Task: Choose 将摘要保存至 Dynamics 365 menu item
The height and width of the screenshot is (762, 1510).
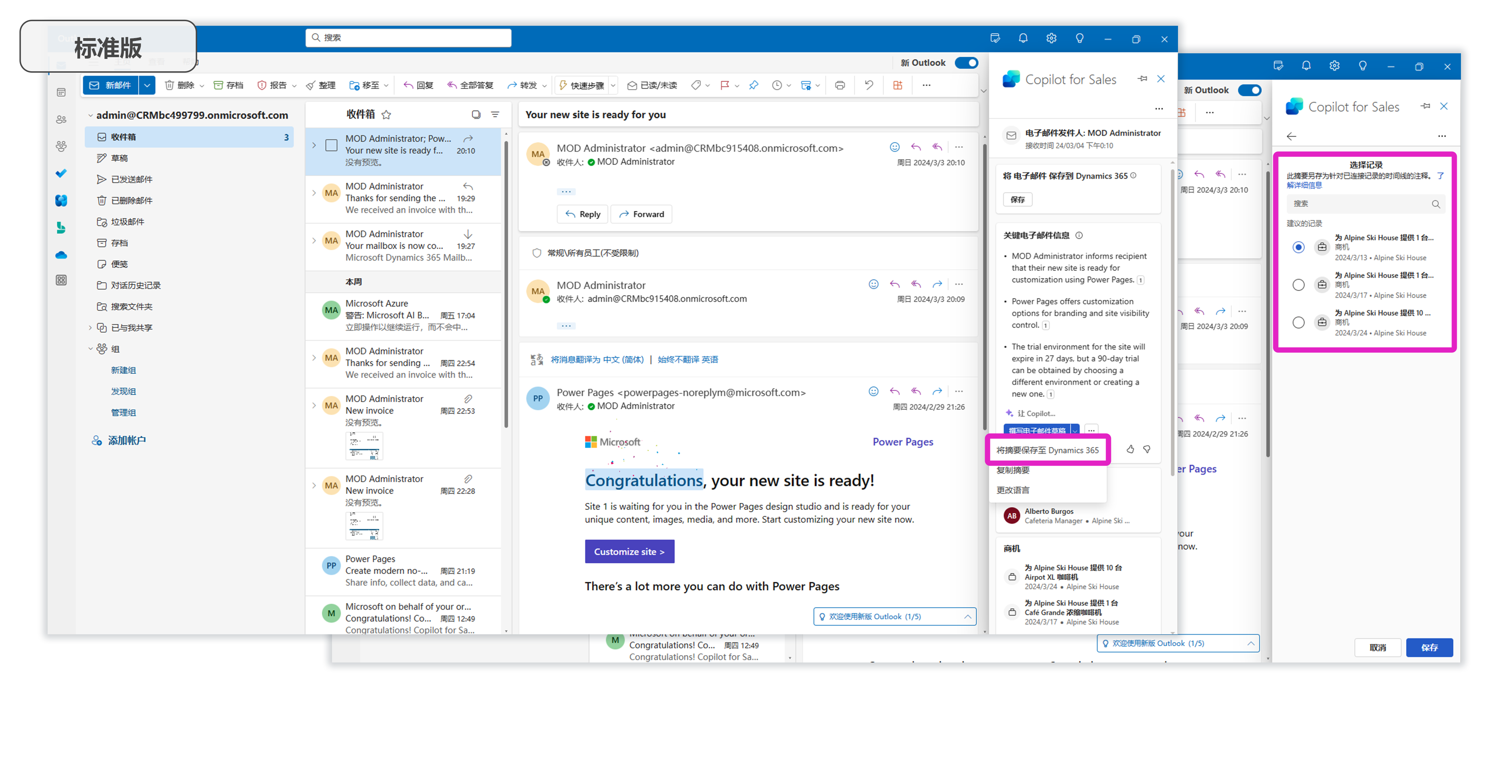Action: pyautogui.click(x=1047, y=450)
